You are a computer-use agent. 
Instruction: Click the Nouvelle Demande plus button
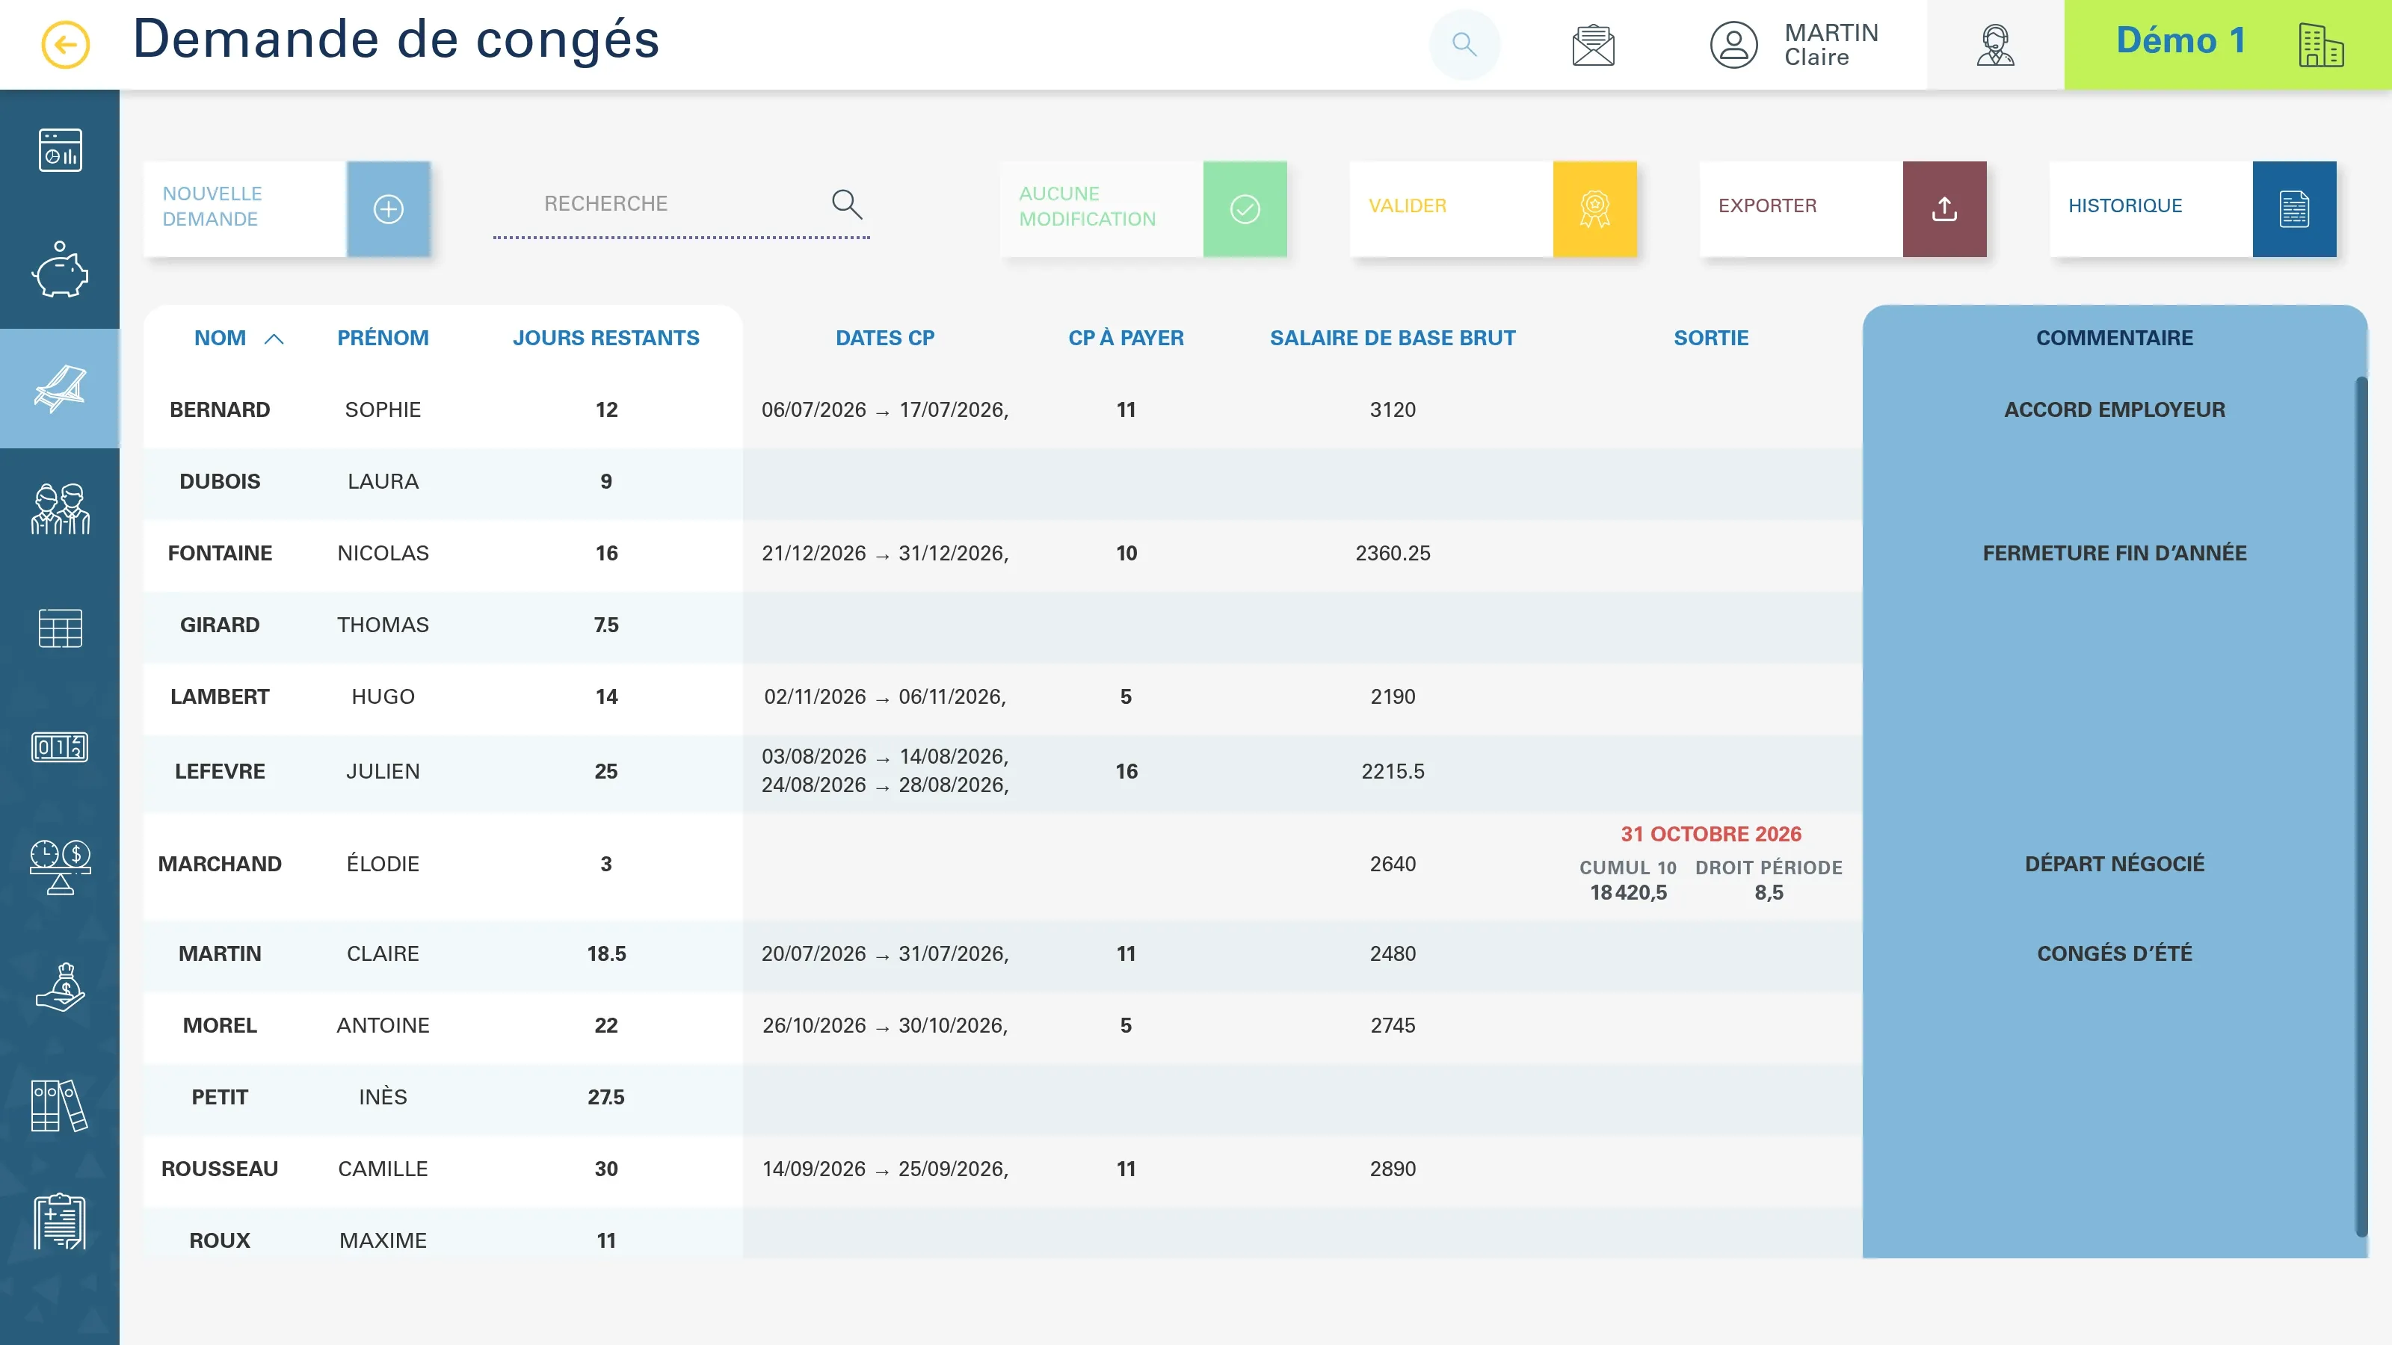click(x=388, y=209)
